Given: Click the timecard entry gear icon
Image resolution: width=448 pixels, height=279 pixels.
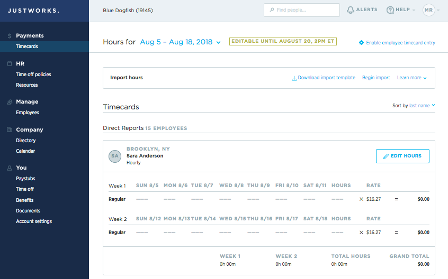Looking at the screenshot, I should coord(362,42).
